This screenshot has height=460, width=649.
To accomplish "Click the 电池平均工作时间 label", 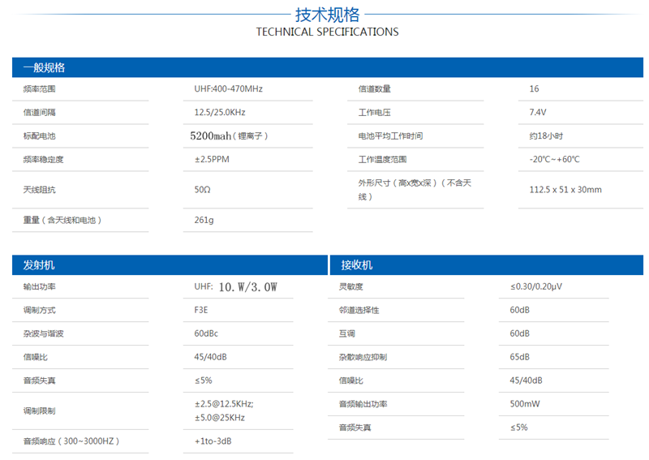I will (x=390, y=136).
